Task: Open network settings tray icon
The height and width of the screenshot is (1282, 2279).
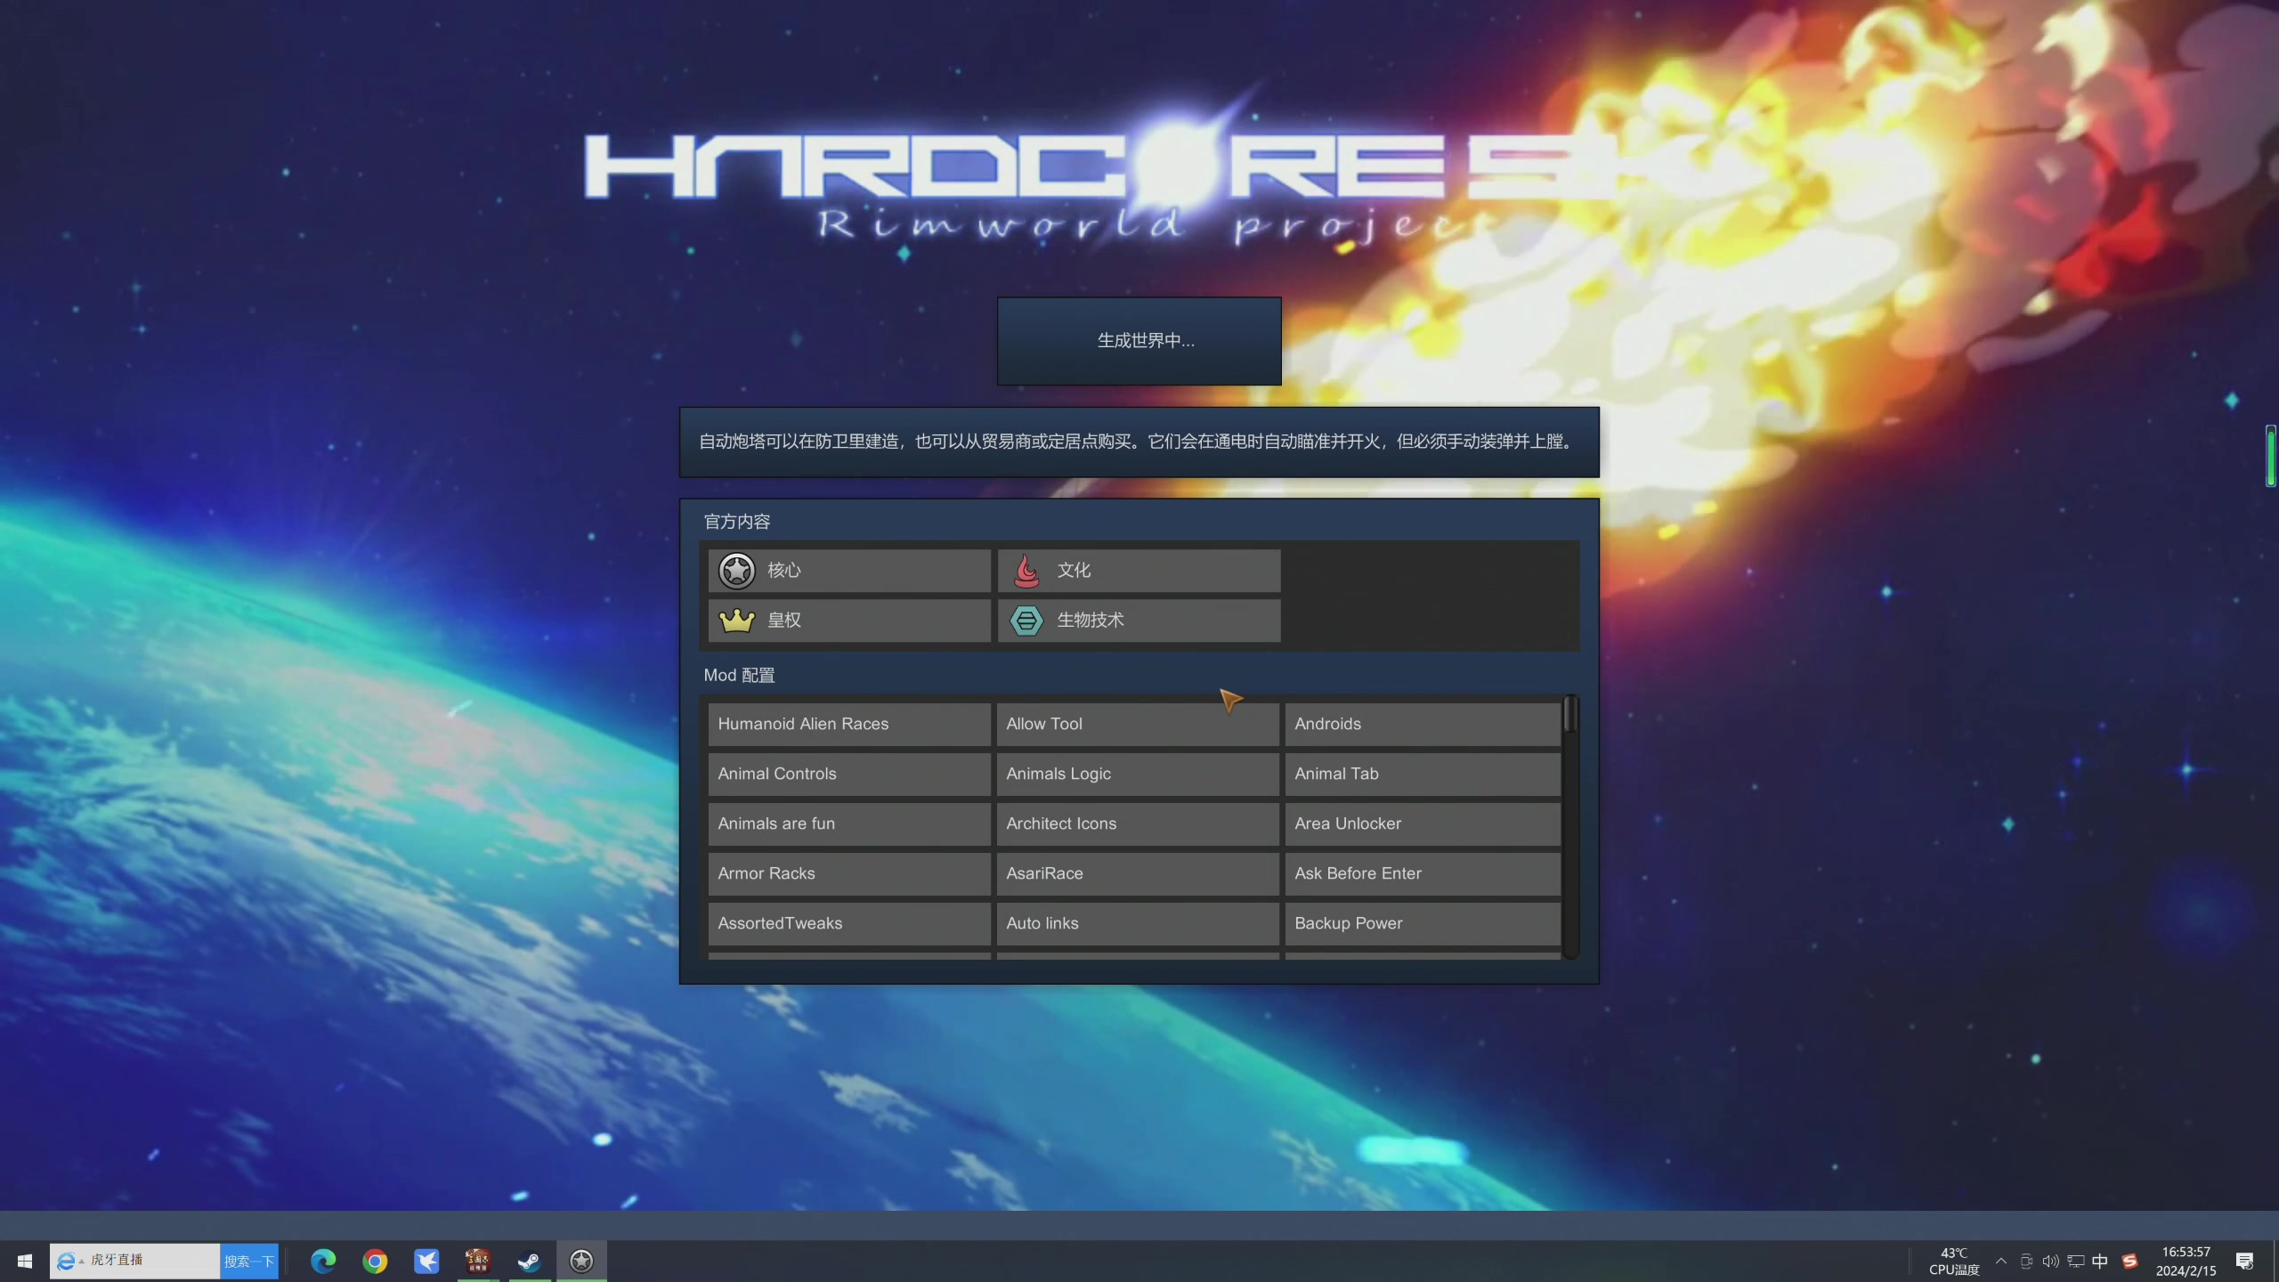Action: (x=2075, y=1261)
